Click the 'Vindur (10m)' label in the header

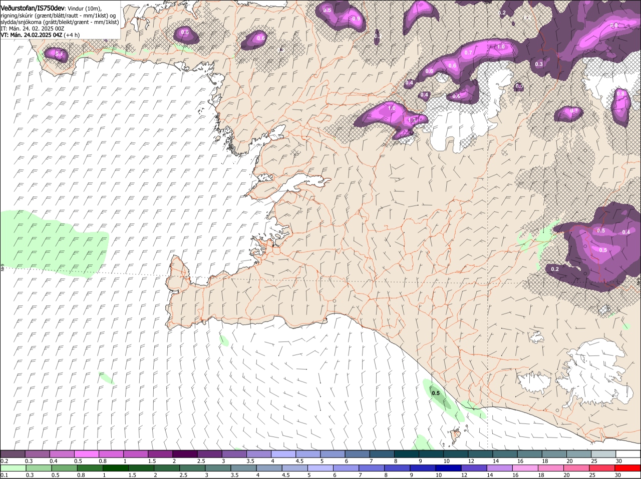[84, 8]
